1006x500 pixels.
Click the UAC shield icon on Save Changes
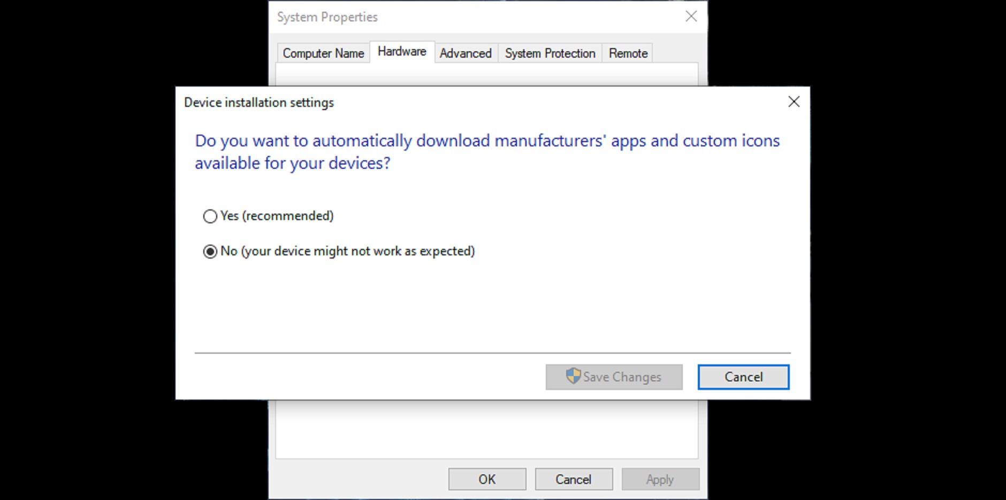[x=573, y=376]
